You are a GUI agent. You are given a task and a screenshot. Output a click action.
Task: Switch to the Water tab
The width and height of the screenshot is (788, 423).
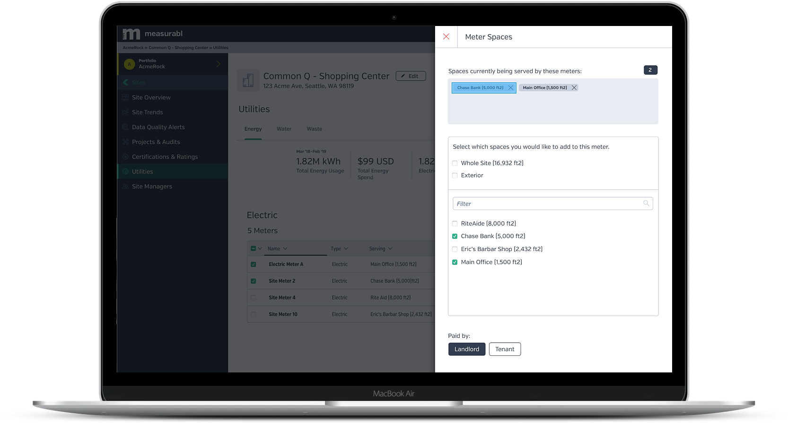(x=284, y=129)
